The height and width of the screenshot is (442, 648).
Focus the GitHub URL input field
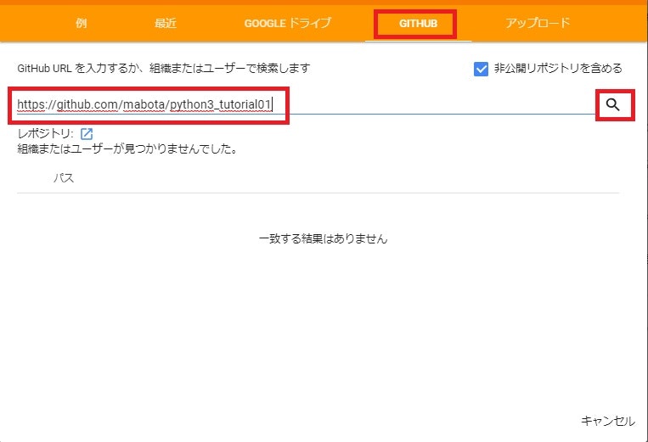point(306,105)
